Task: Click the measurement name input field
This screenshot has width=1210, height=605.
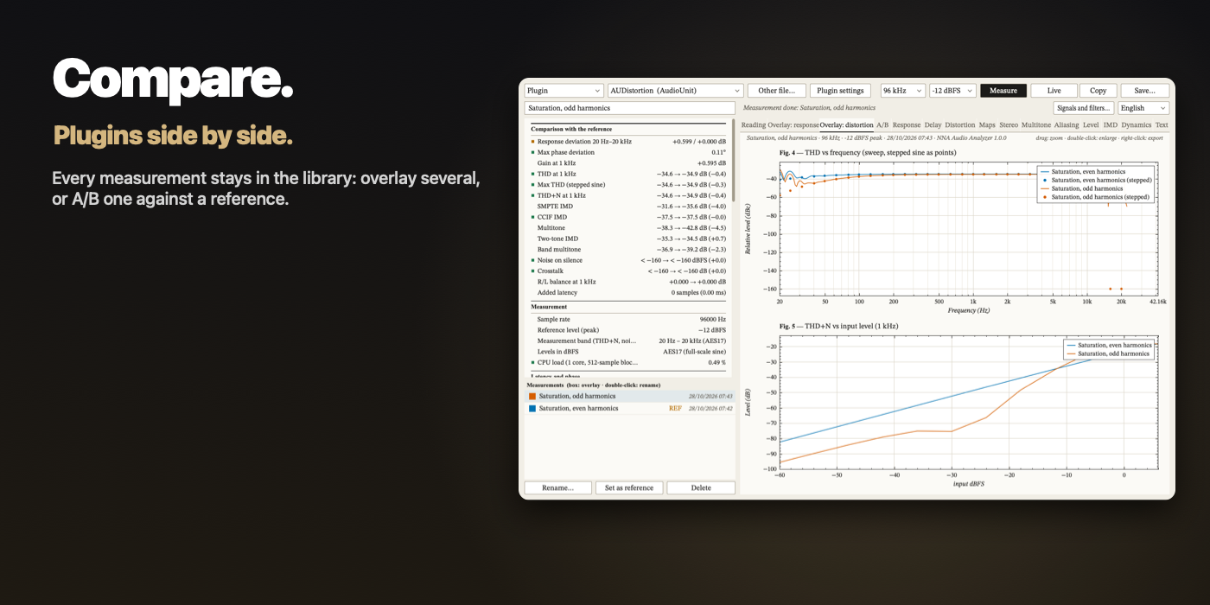Action: point(629,108)
